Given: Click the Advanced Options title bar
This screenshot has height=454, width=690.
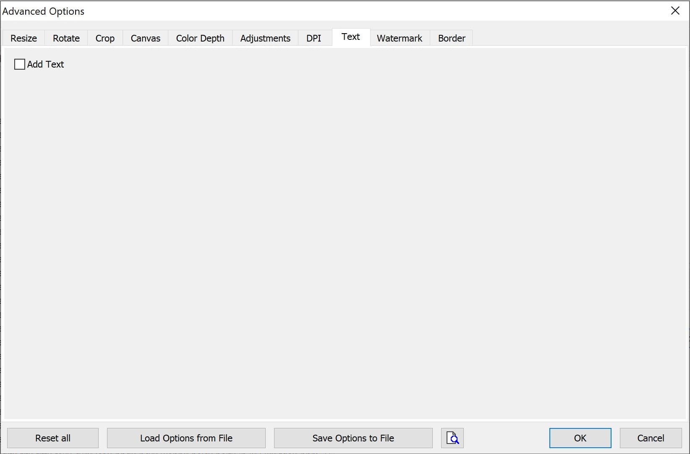Looking at the screenshot, I should point(336,11).
